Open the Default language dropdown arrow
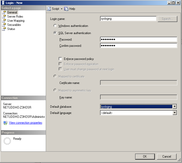This screenshot has width=182, height=163. point(175,113)
